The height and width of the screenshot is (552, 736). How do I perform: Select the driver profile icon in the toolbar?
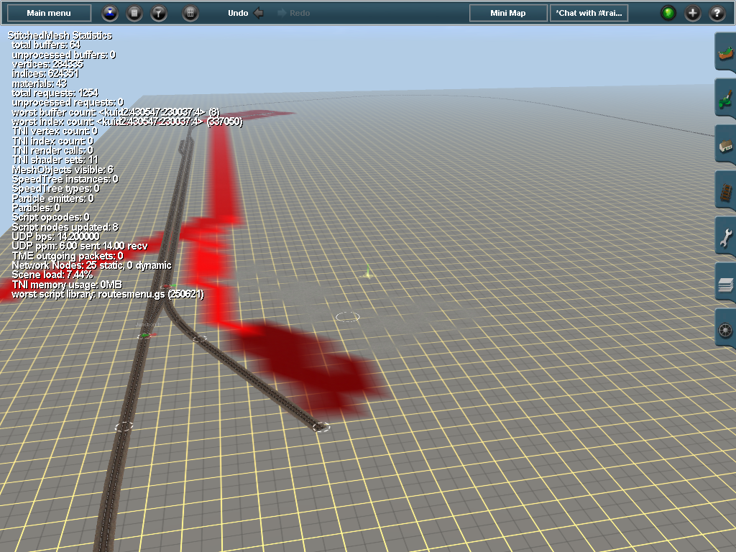(109, 13)
